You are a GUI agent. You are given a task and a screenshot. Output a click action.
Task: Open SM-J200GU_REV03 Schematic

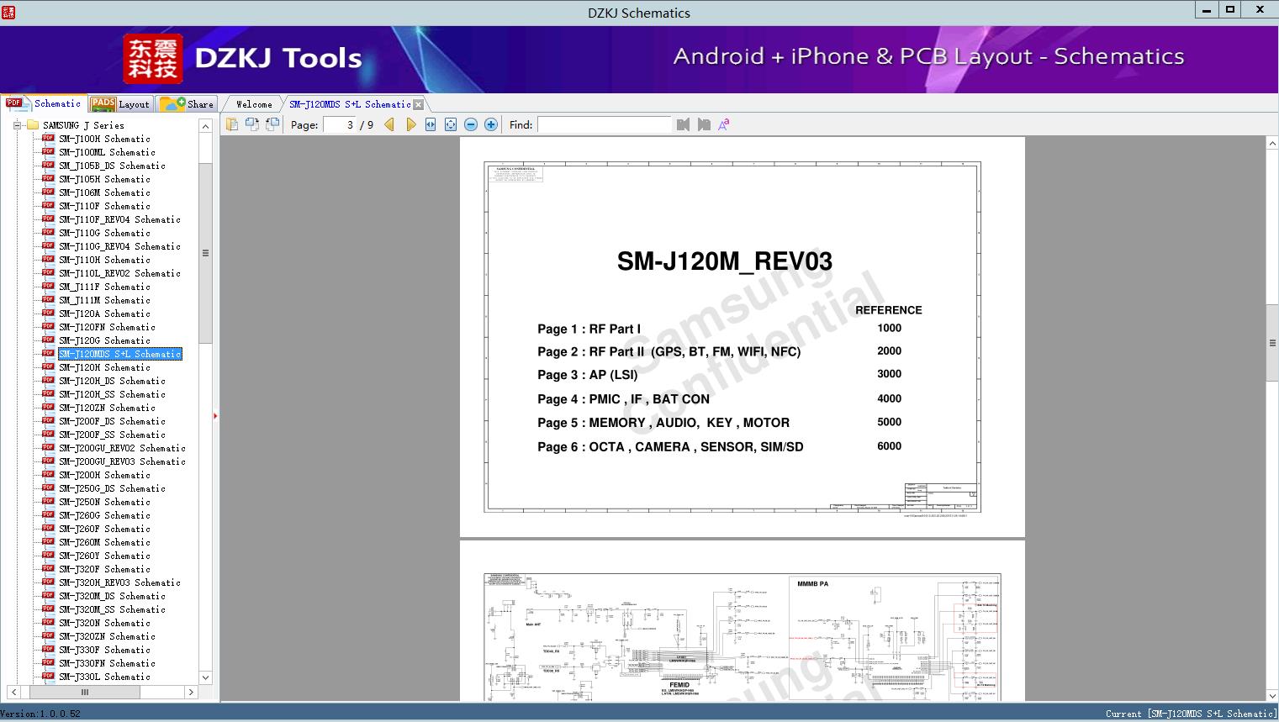pyautogui.click(x=122, y=461)
